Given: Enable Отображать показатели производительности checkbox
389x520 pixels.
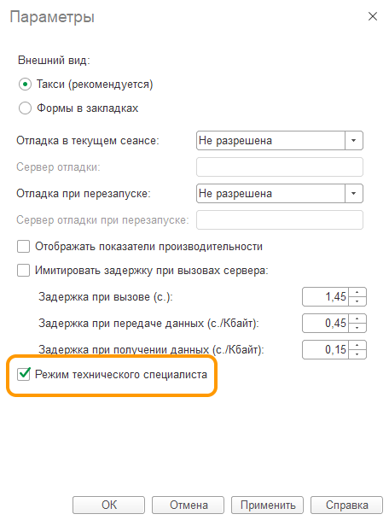Looking at the screenshot, I should click(24, 247).
